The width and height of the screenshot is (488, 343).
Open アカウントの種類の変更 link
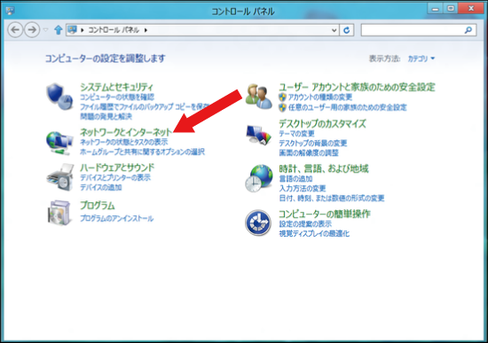tap(320, 97)
